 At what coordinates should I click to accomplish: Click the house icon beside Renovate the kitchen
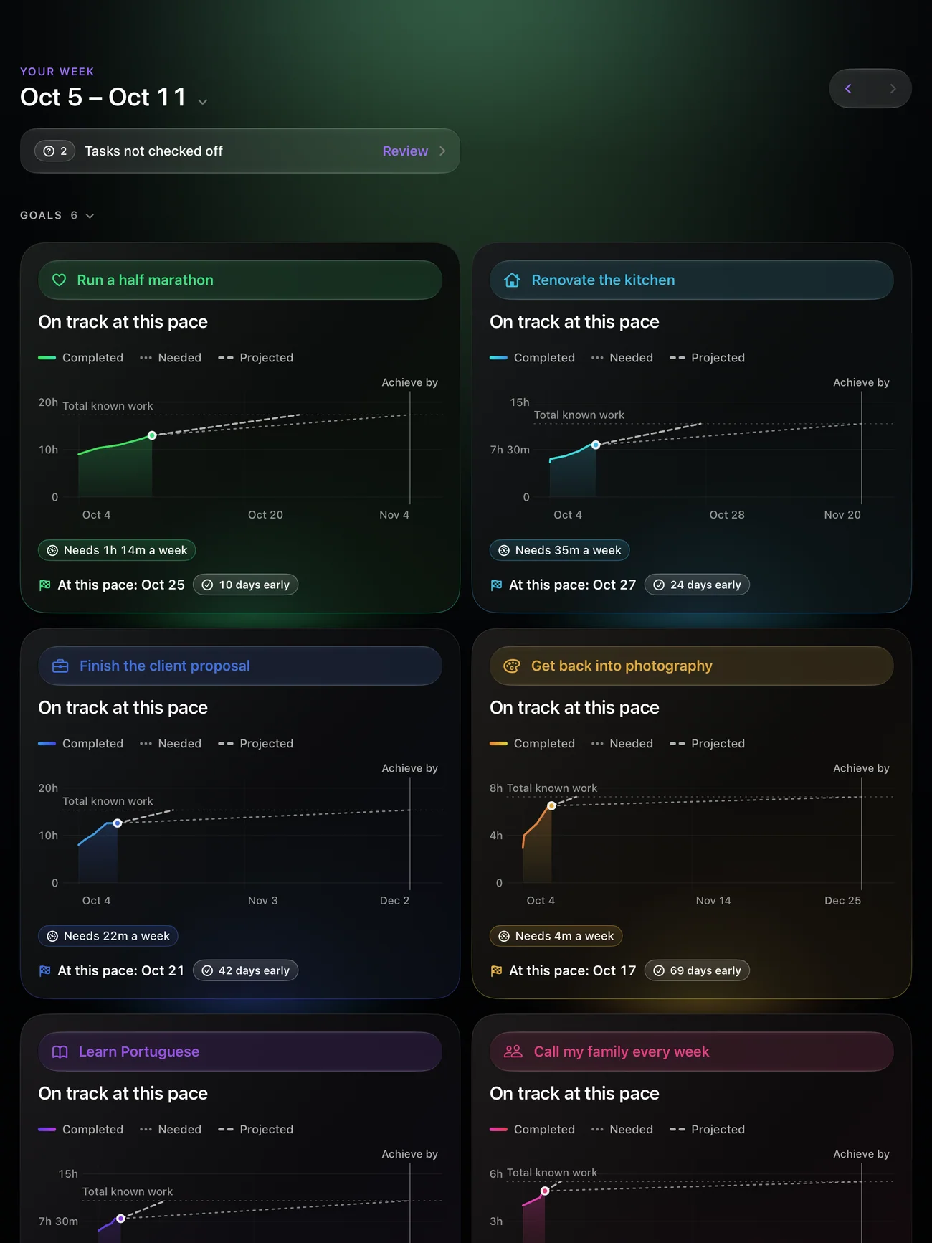(512, 280)
